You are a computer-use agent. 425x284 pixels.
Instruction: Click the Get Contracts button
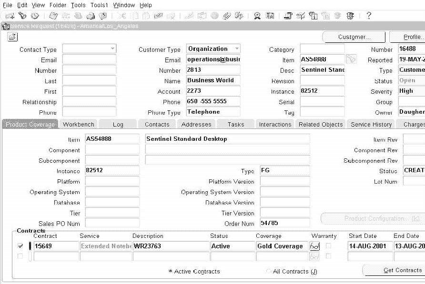394,270
